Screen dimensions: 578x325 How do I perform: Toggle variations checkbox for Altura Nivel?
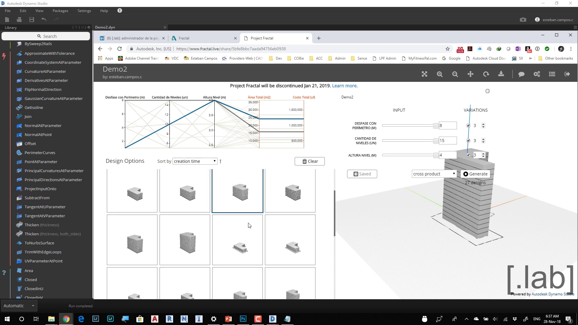point(468,155)
